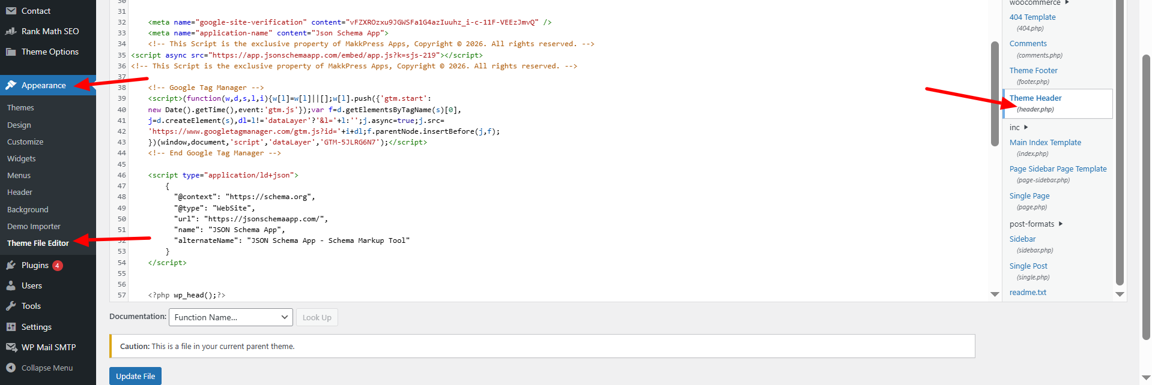Click the Plugins plug icon
The height and width of the screenshot is (385, 1152).
click(11, 265)
